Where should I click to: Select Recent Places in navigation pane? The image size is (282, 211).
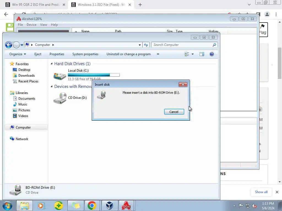(28, 81)
